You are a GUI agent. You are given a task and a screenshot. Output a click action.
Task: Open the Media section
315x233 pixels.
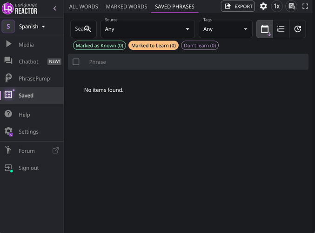(x=32, y=44)
